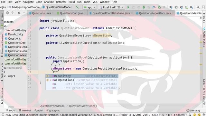Screen dimensions: 206x116
Task: Run the app with green play button
Action: pyautogui.click(x=128, y=7)
